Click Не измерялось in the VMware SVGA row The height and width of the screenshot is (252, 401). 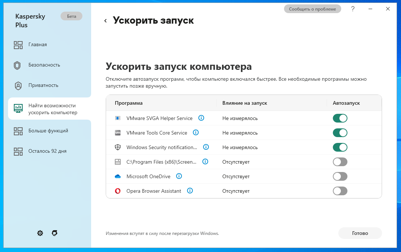pyautogui.click(x=240, y=118)
